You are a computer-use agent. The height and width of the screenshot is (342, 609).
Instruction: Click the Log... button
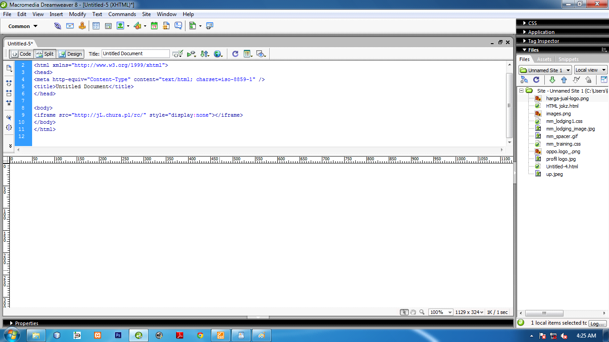597,324
